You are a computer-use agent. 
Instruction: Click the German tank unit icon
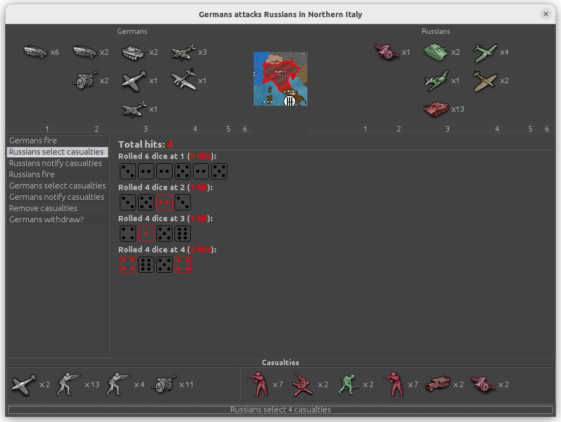[134, 52]
